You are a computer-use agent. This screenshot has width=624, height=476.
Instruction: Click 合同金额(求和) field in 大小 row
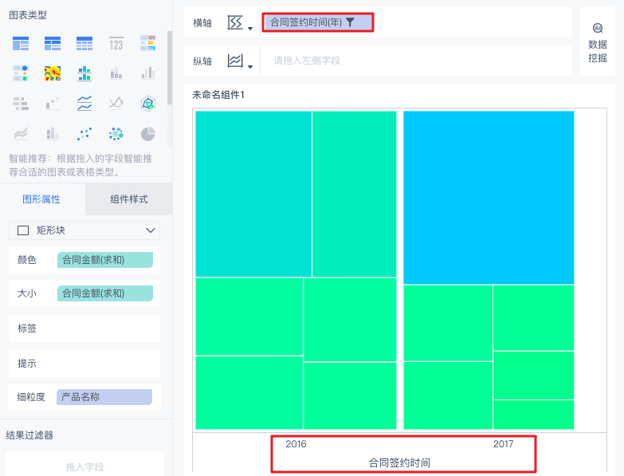(x=105, y=293)
